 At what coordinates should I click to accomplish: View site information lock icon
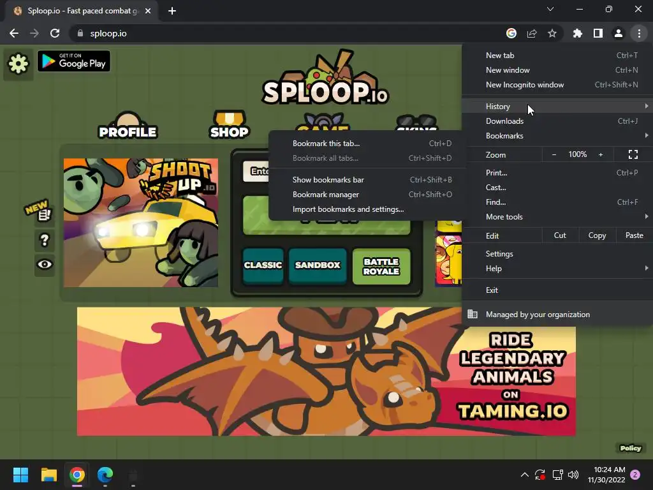pyautogui.click(x=80, y=33)
